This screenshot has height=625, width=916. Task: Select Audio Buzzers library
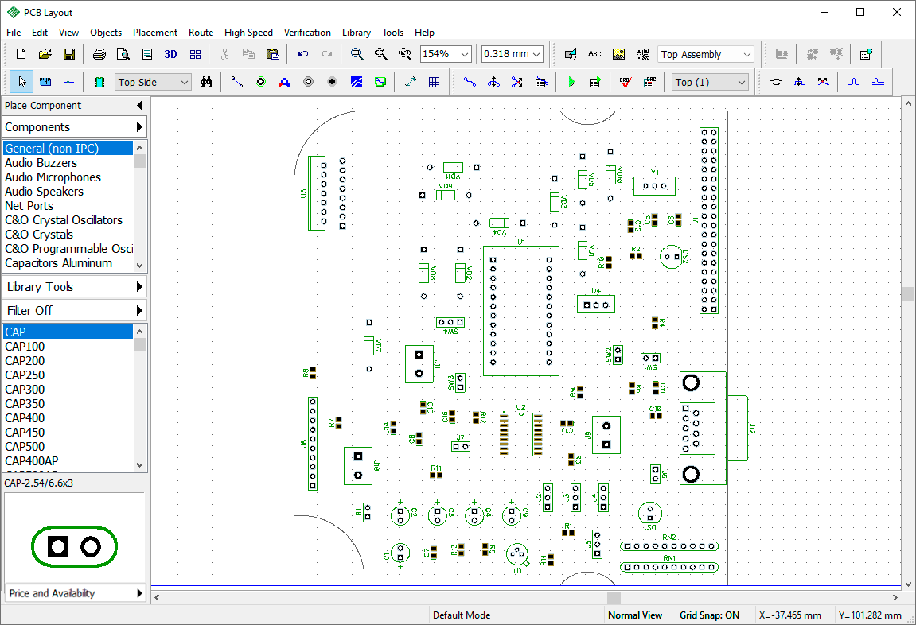click(68, 163)
